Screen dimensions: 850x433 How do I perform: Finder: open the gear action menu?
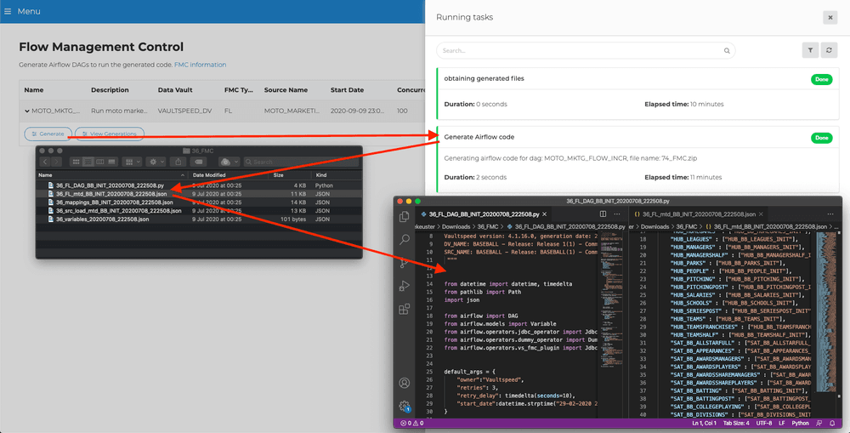click(156, 162)
